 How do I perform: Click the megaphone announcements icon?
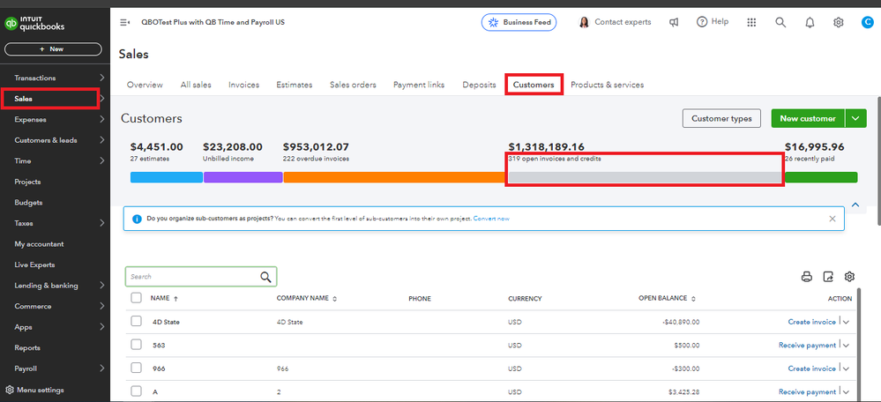(674, 22)
